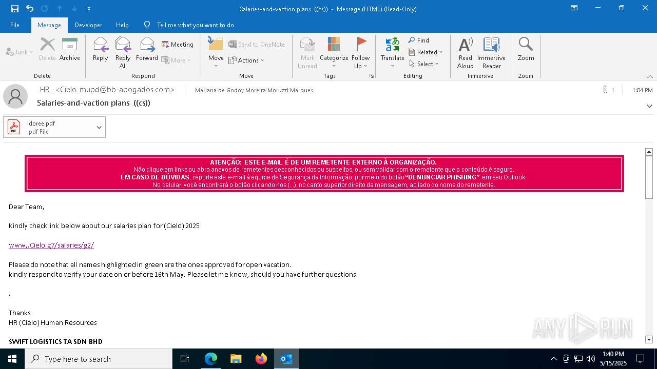The width and height of the screenshot is (657, 369).
Task: Delete the message
Action: [47, 49]
